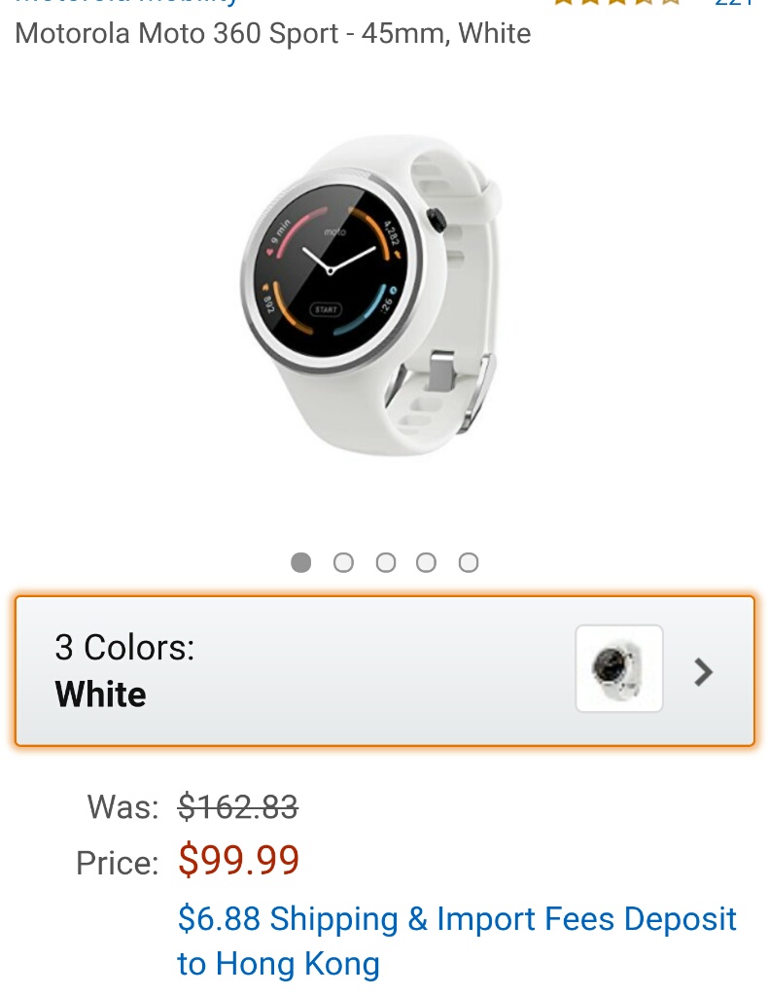769x996 pixels.
Task: Open the 3 Colors: White option box
Action: point(385,671)
